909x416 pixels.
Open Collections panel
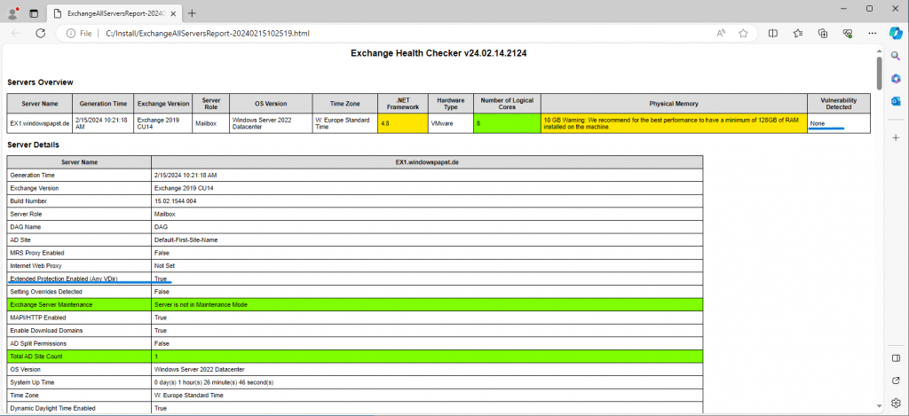click(x=823, y=34)
